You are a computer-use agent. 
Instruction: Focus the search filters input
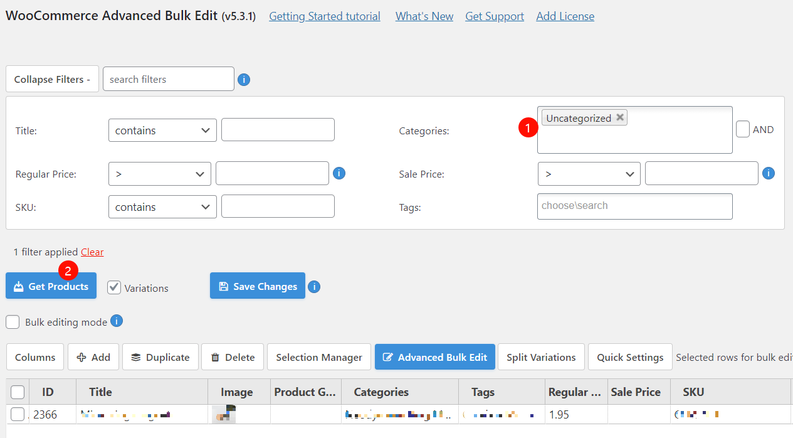pos(169,79)
